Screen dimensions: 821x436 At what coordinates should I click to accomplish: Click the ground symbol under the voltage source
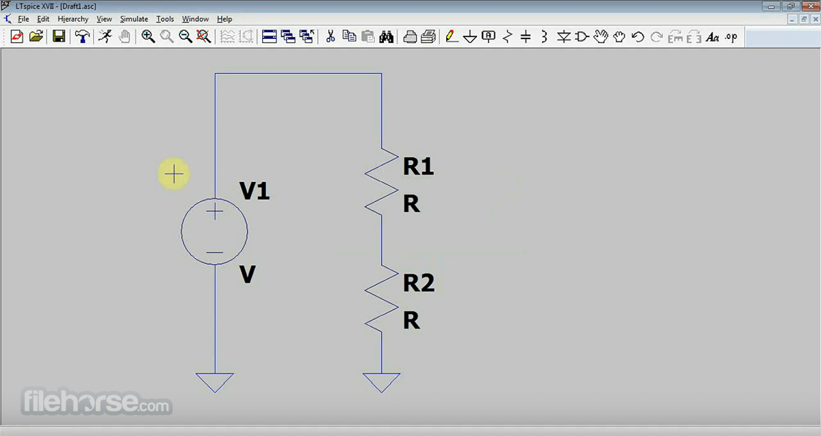215,383
